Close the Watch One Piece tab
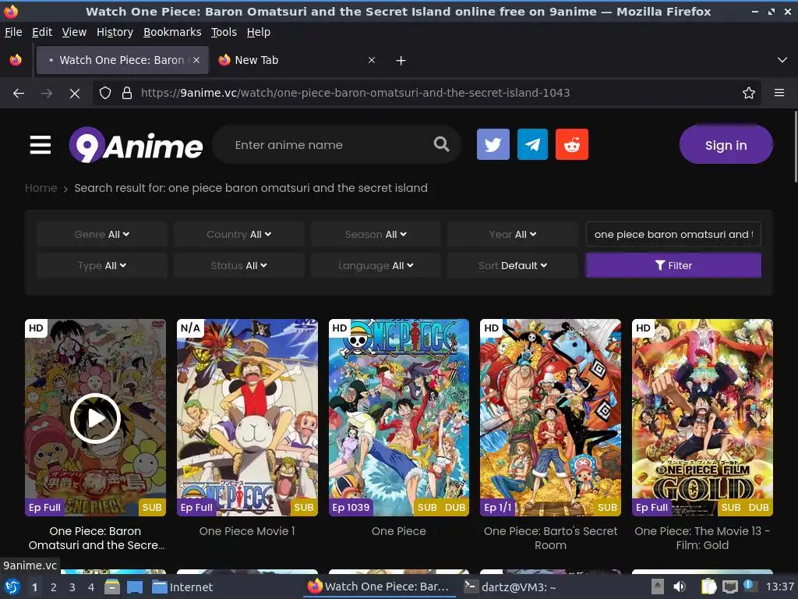798x599 pixels. pyautogui.click(x=196, y=60)
